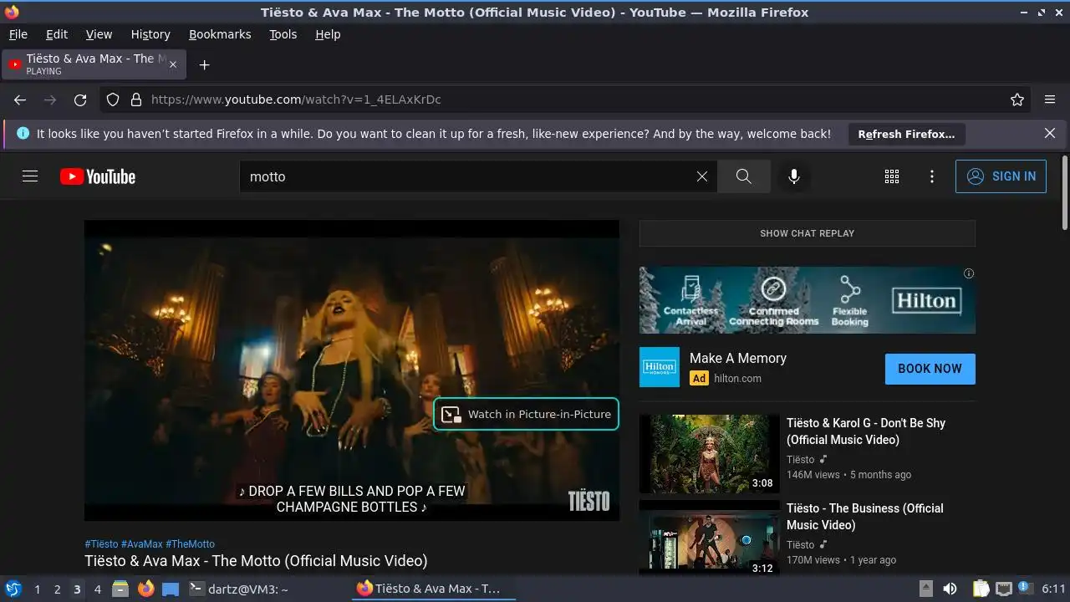Show desktop via taskbar icon

pos(171,589)
